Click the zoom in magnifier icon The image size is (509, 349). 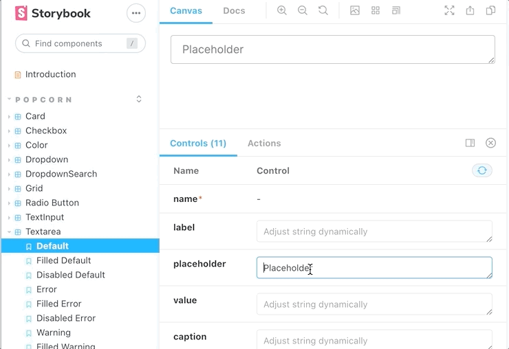click(x=282, y=10)
